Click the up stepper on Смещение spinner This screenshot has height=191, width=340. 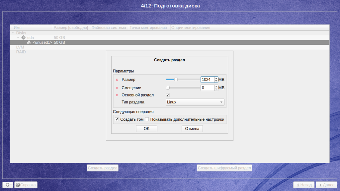pyautogui.click(x=216, y=86)
